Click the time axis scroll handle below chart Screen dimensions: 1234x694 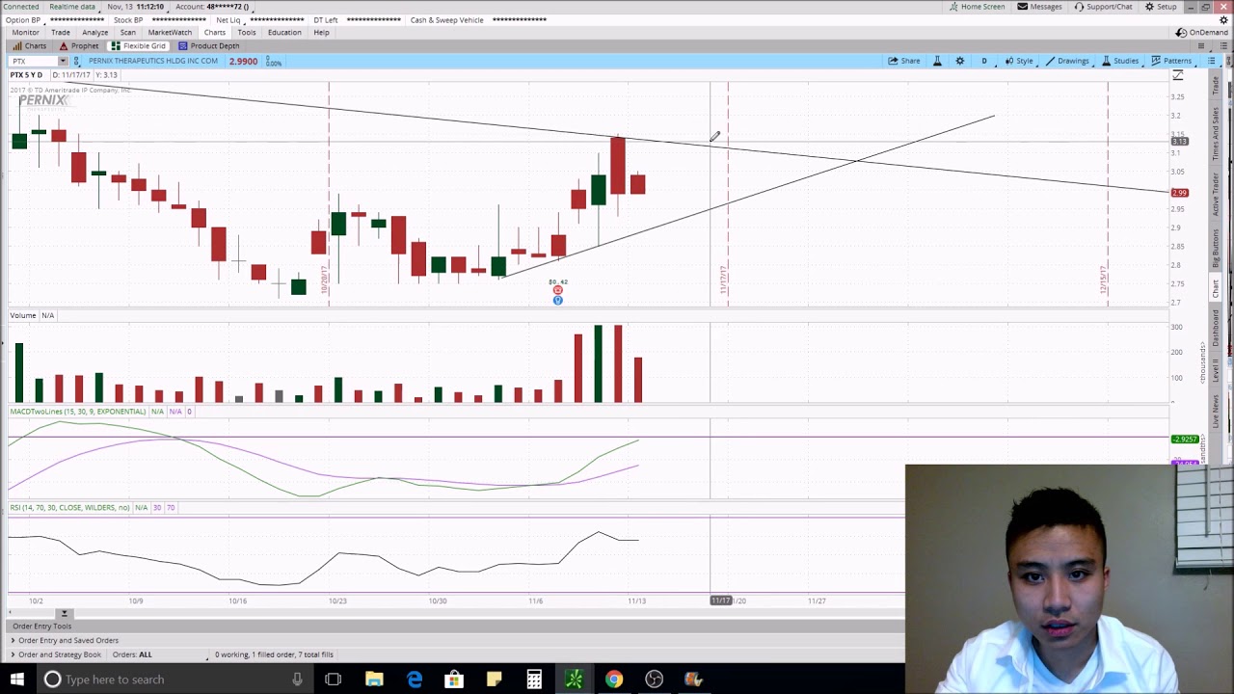click(x=65, y=613)
